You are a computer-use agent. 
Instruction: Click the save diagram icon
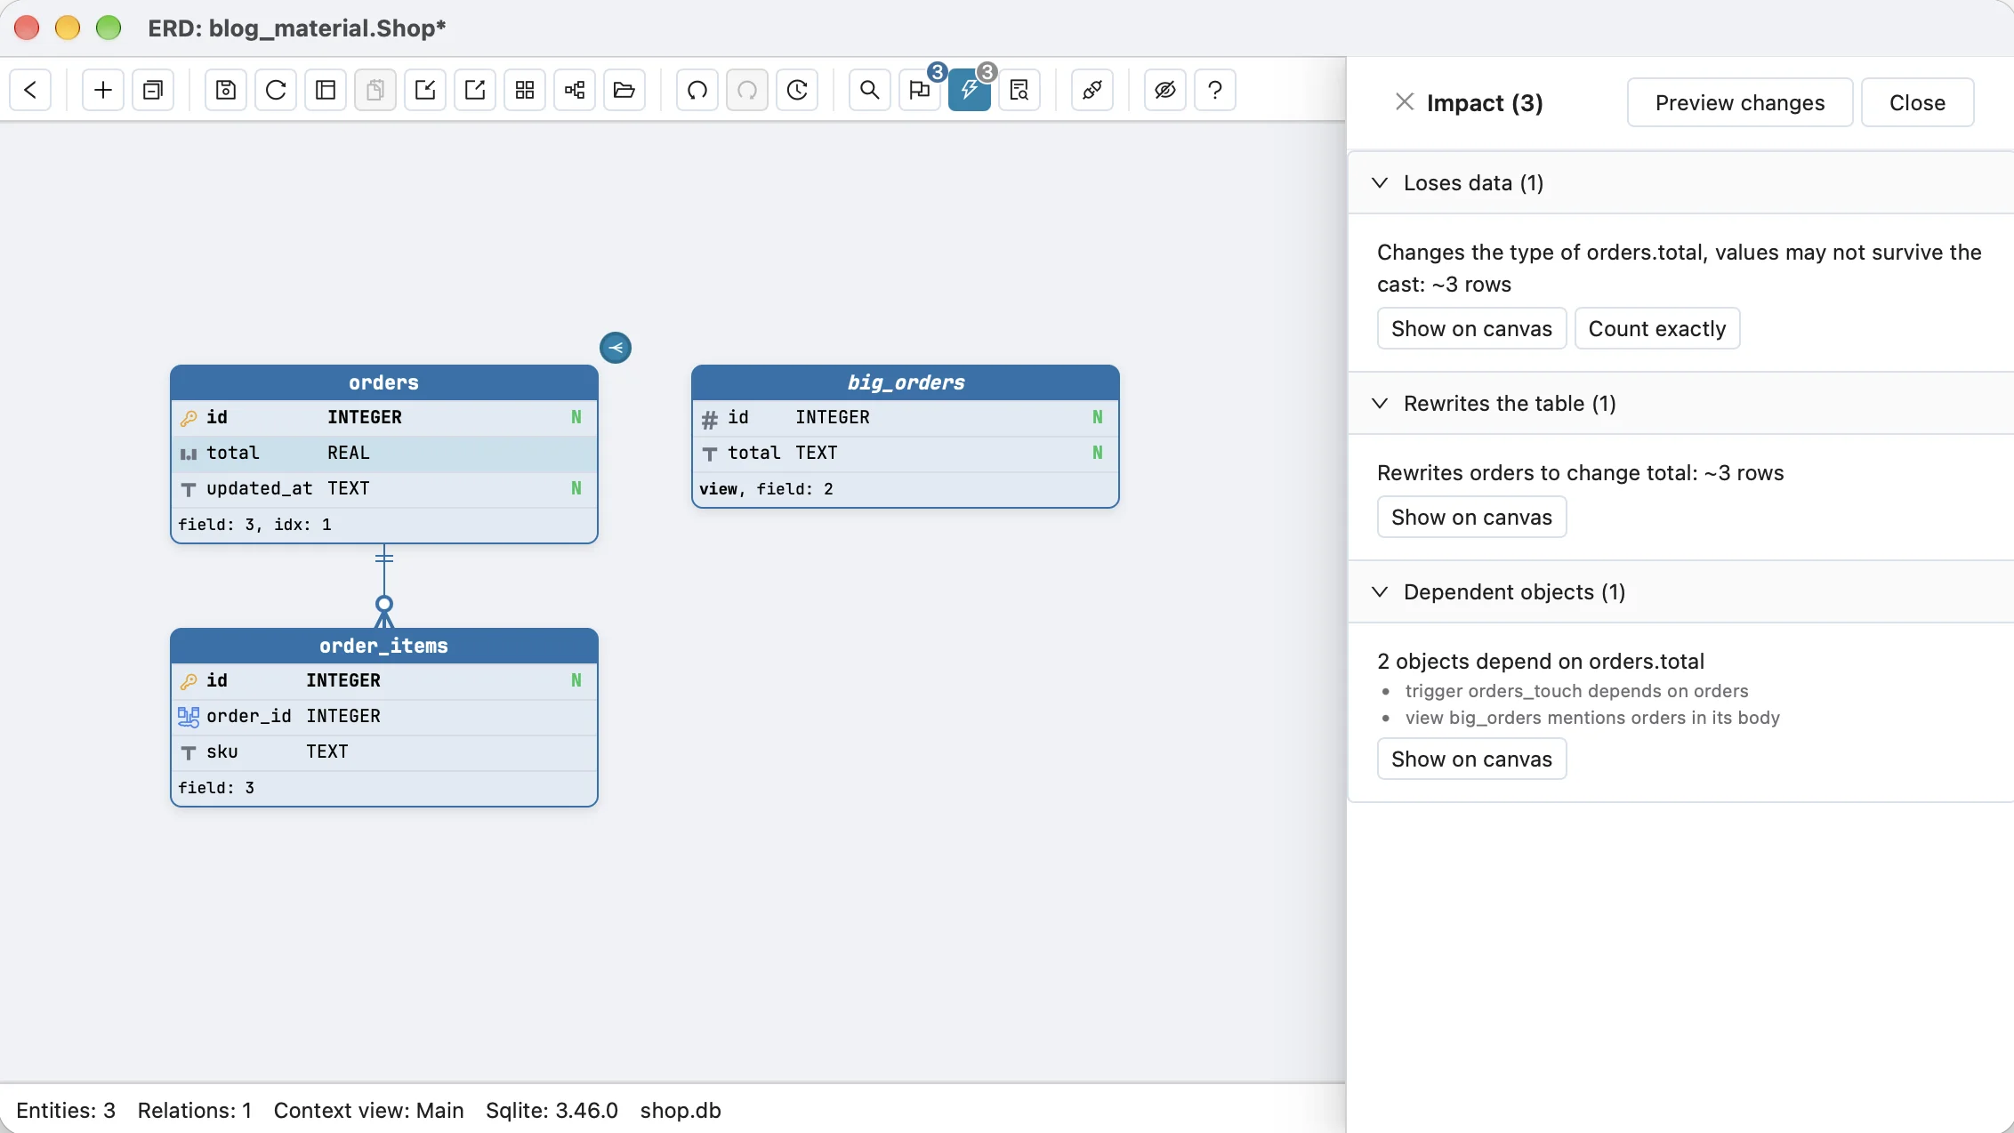click(x=226, y=90)
